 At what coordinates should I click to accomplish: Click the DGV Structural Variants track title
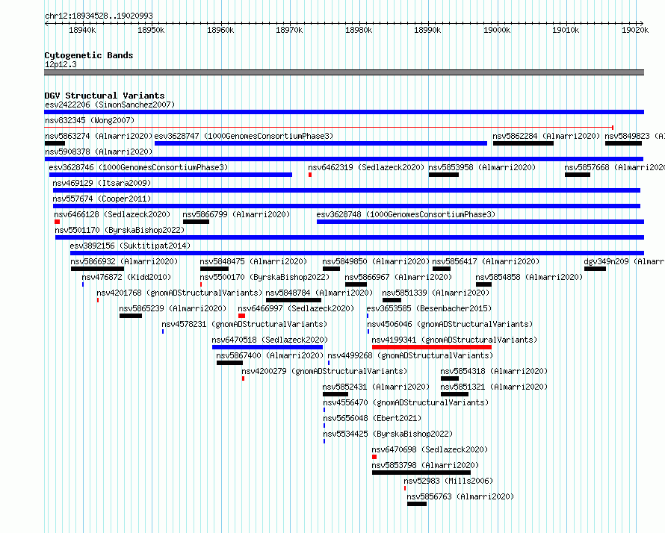point(105,96)
